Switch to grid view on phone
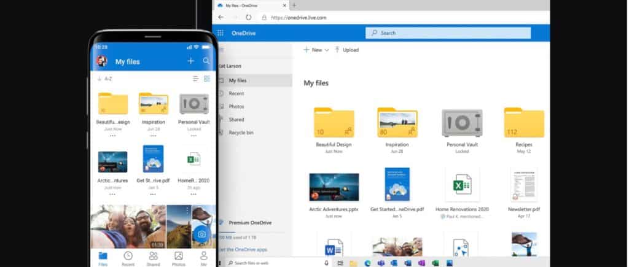This screenshot has width=629, height=267. pyautogui.click(x=207, y=79)
